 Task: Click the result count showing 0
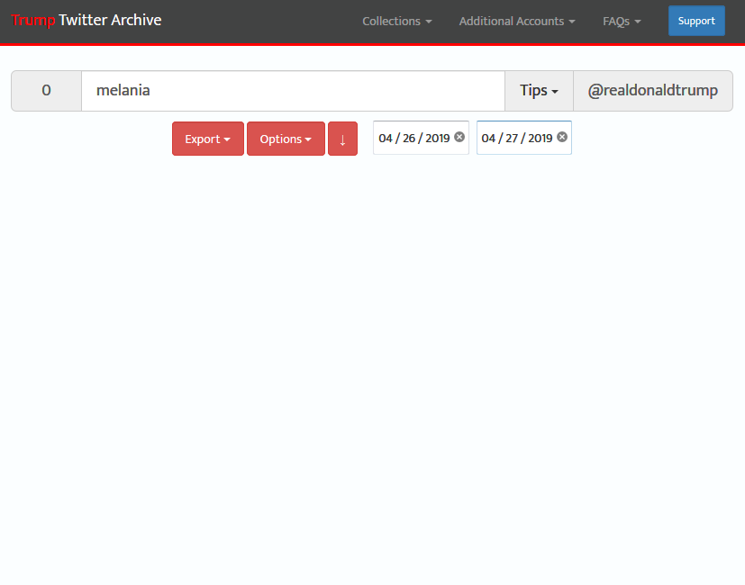pyautogui.click(x=47, y=91)
